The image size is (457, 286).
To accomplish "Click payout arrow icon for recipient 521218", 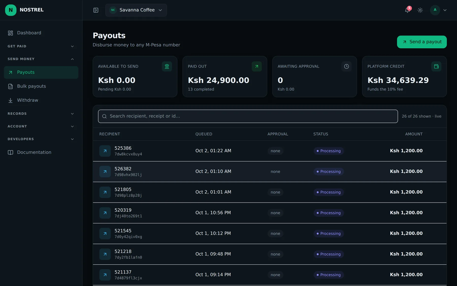I will tap(105, 254).
